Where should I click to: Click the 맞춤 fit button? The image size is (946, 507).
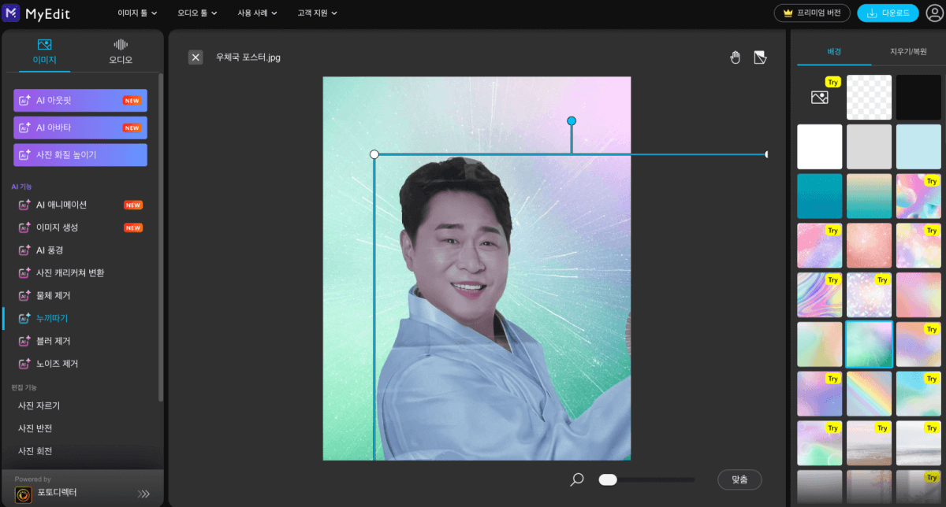[x=739, y=479]
